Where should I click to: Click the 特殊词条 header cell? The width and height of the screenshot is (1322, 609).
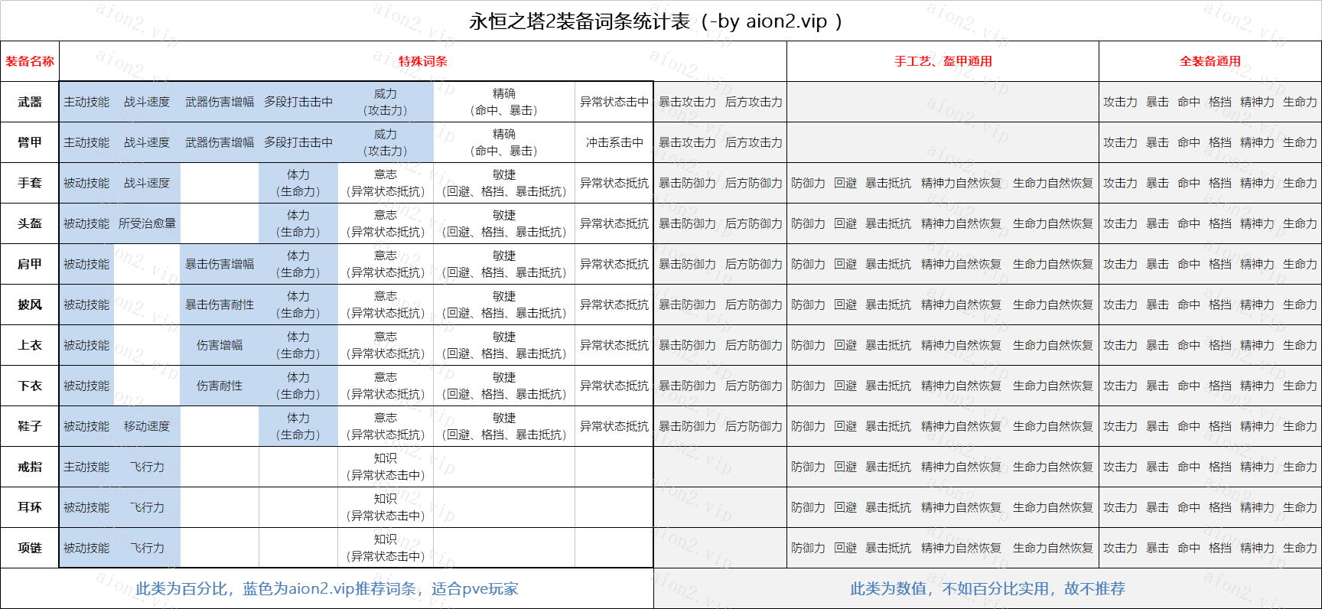(422, 61)
